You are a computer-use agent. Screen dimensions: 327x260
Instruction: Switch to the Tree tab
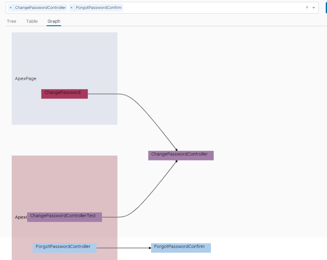(x=11, y=21)
